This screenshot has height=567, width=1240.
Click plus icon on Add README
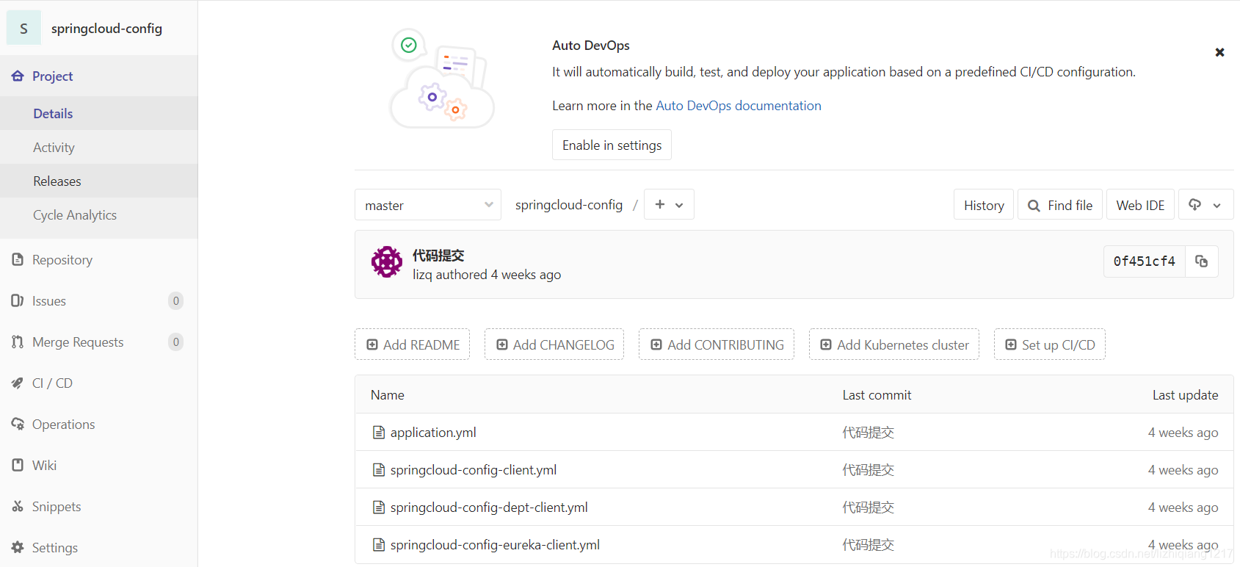(x=372, y=344)
